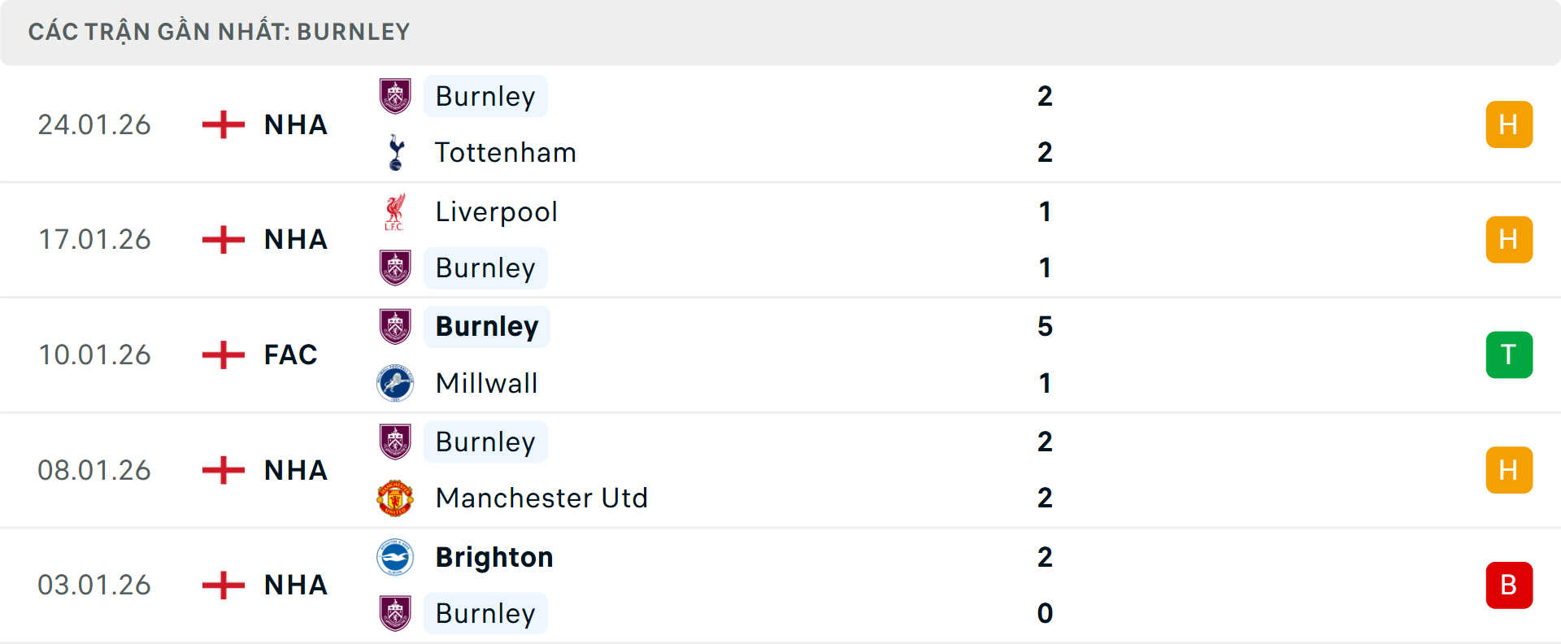Click the header CÁC TRẬN GẦN NHẤT: BURNLEY
The image size is (1561, 644).
(220, 32)
